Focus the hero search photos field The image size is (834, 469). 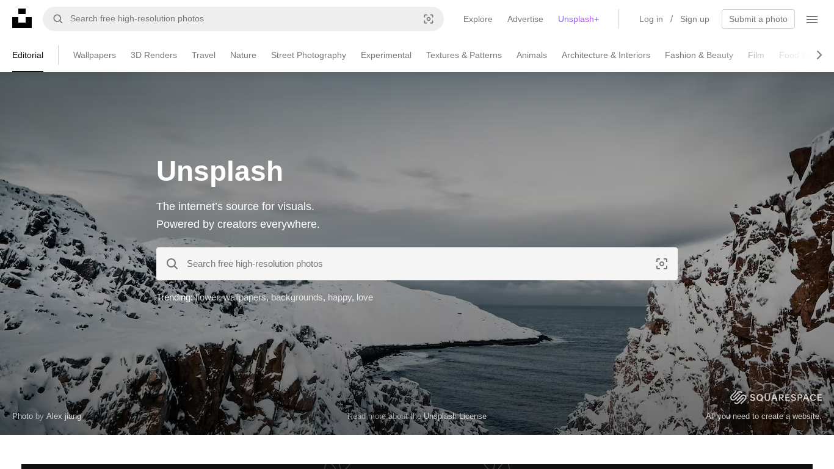pos(417,264)
